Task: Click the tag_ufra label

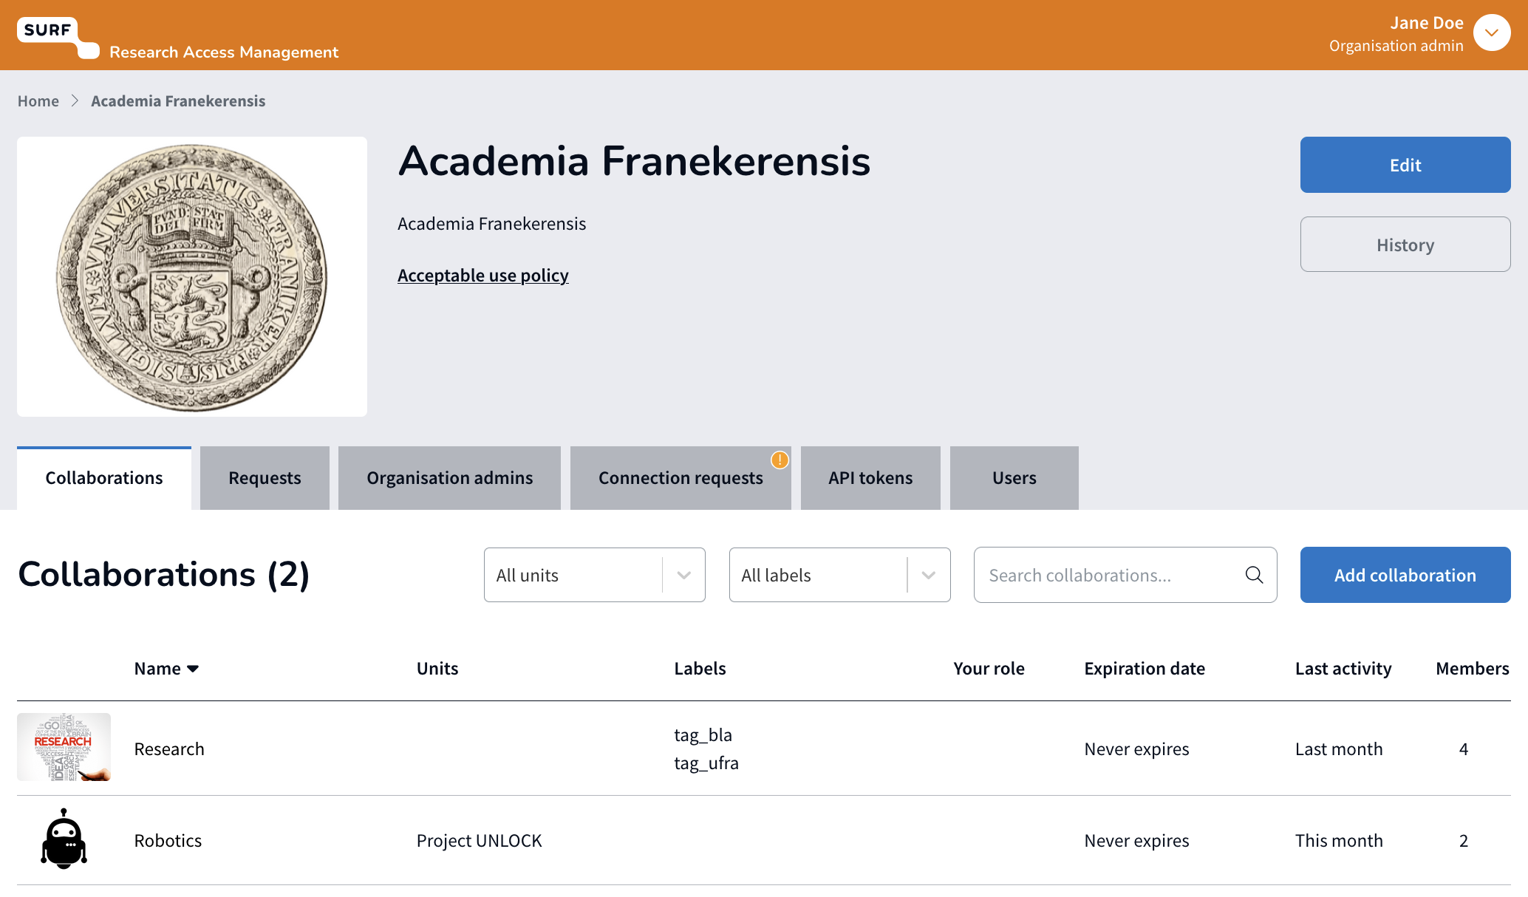Action: pos(706,763)
